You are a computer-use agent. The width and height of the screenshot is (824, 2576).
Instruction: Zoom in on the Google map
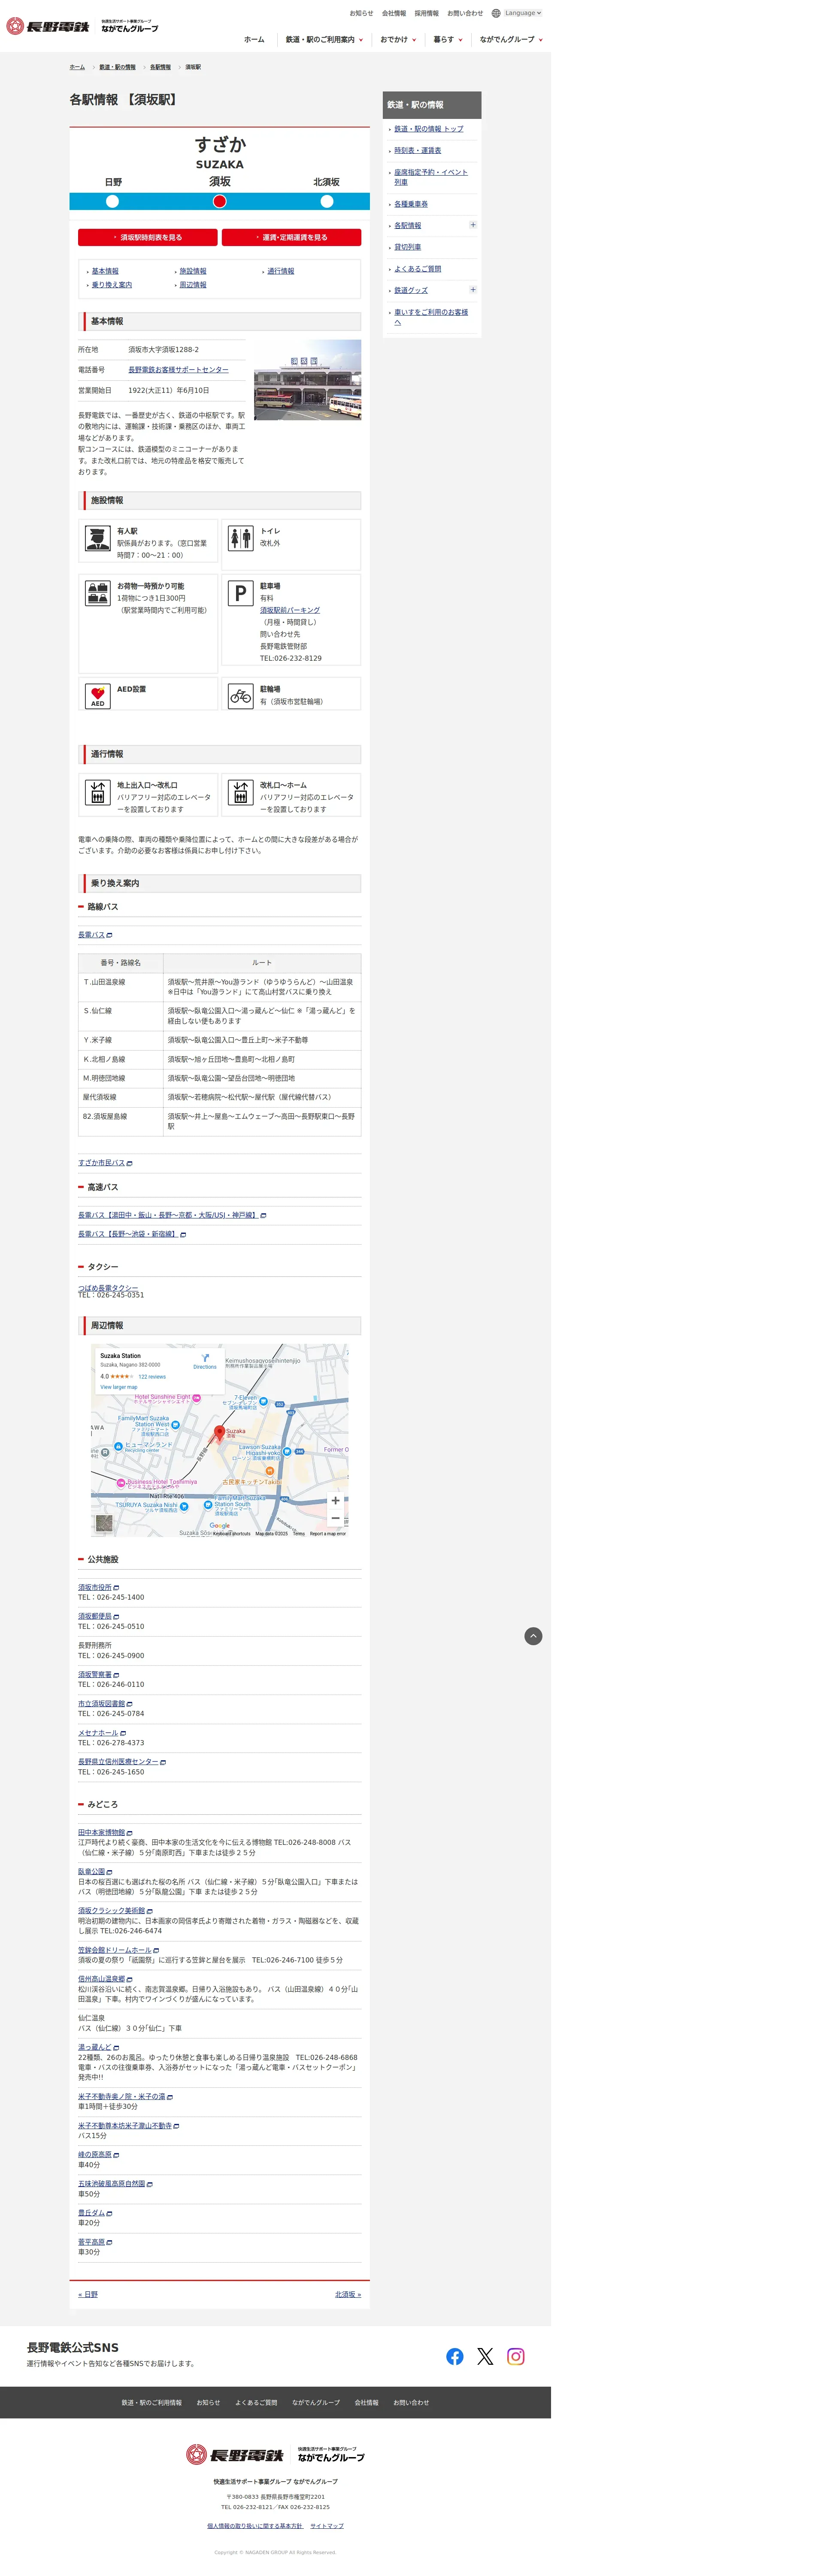point(335,1500)
